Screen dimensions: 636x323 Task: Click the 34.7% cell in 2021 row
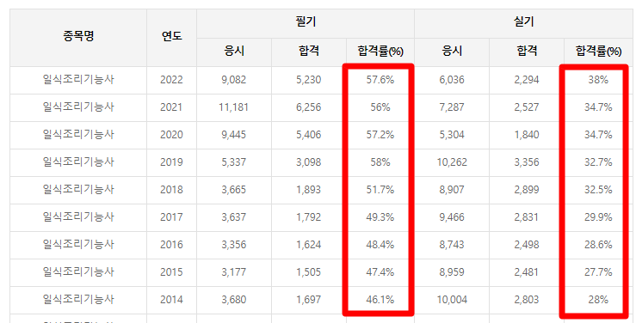[598, 107]
